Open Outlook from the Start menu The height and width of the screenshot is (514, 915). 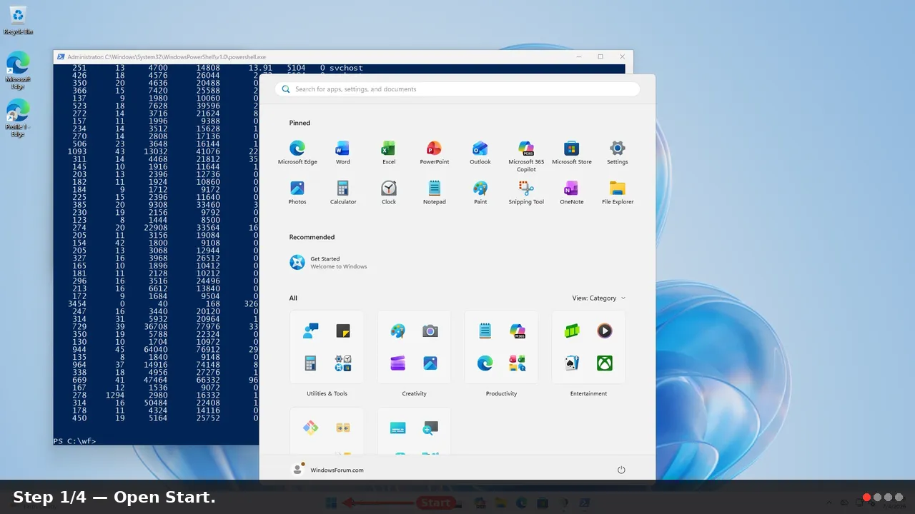coord(480,152)
